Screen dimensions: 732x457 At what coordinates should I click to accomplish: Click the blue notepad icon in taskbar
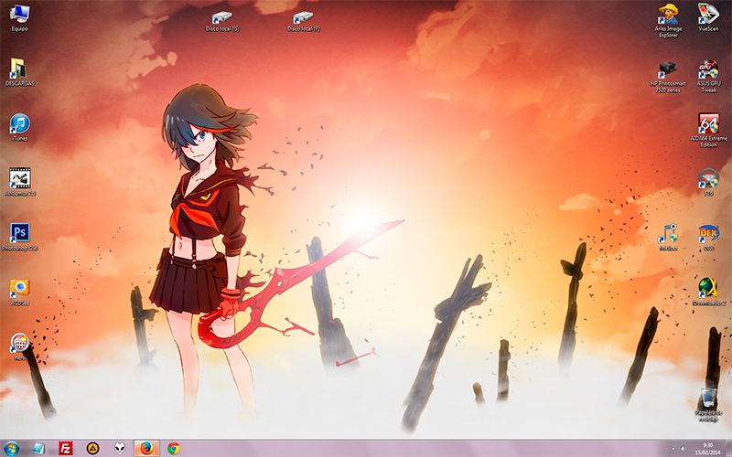38,449
